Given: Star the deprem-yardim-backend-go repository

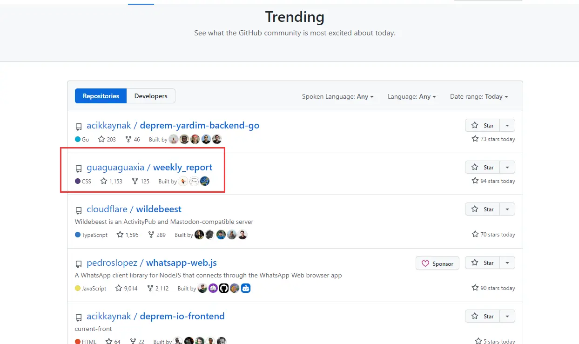Looking at the screenshot, I should coord(483,125).
